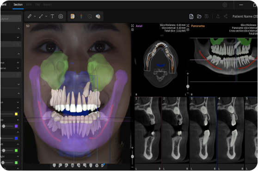Click the yellow color swatch

16,114
